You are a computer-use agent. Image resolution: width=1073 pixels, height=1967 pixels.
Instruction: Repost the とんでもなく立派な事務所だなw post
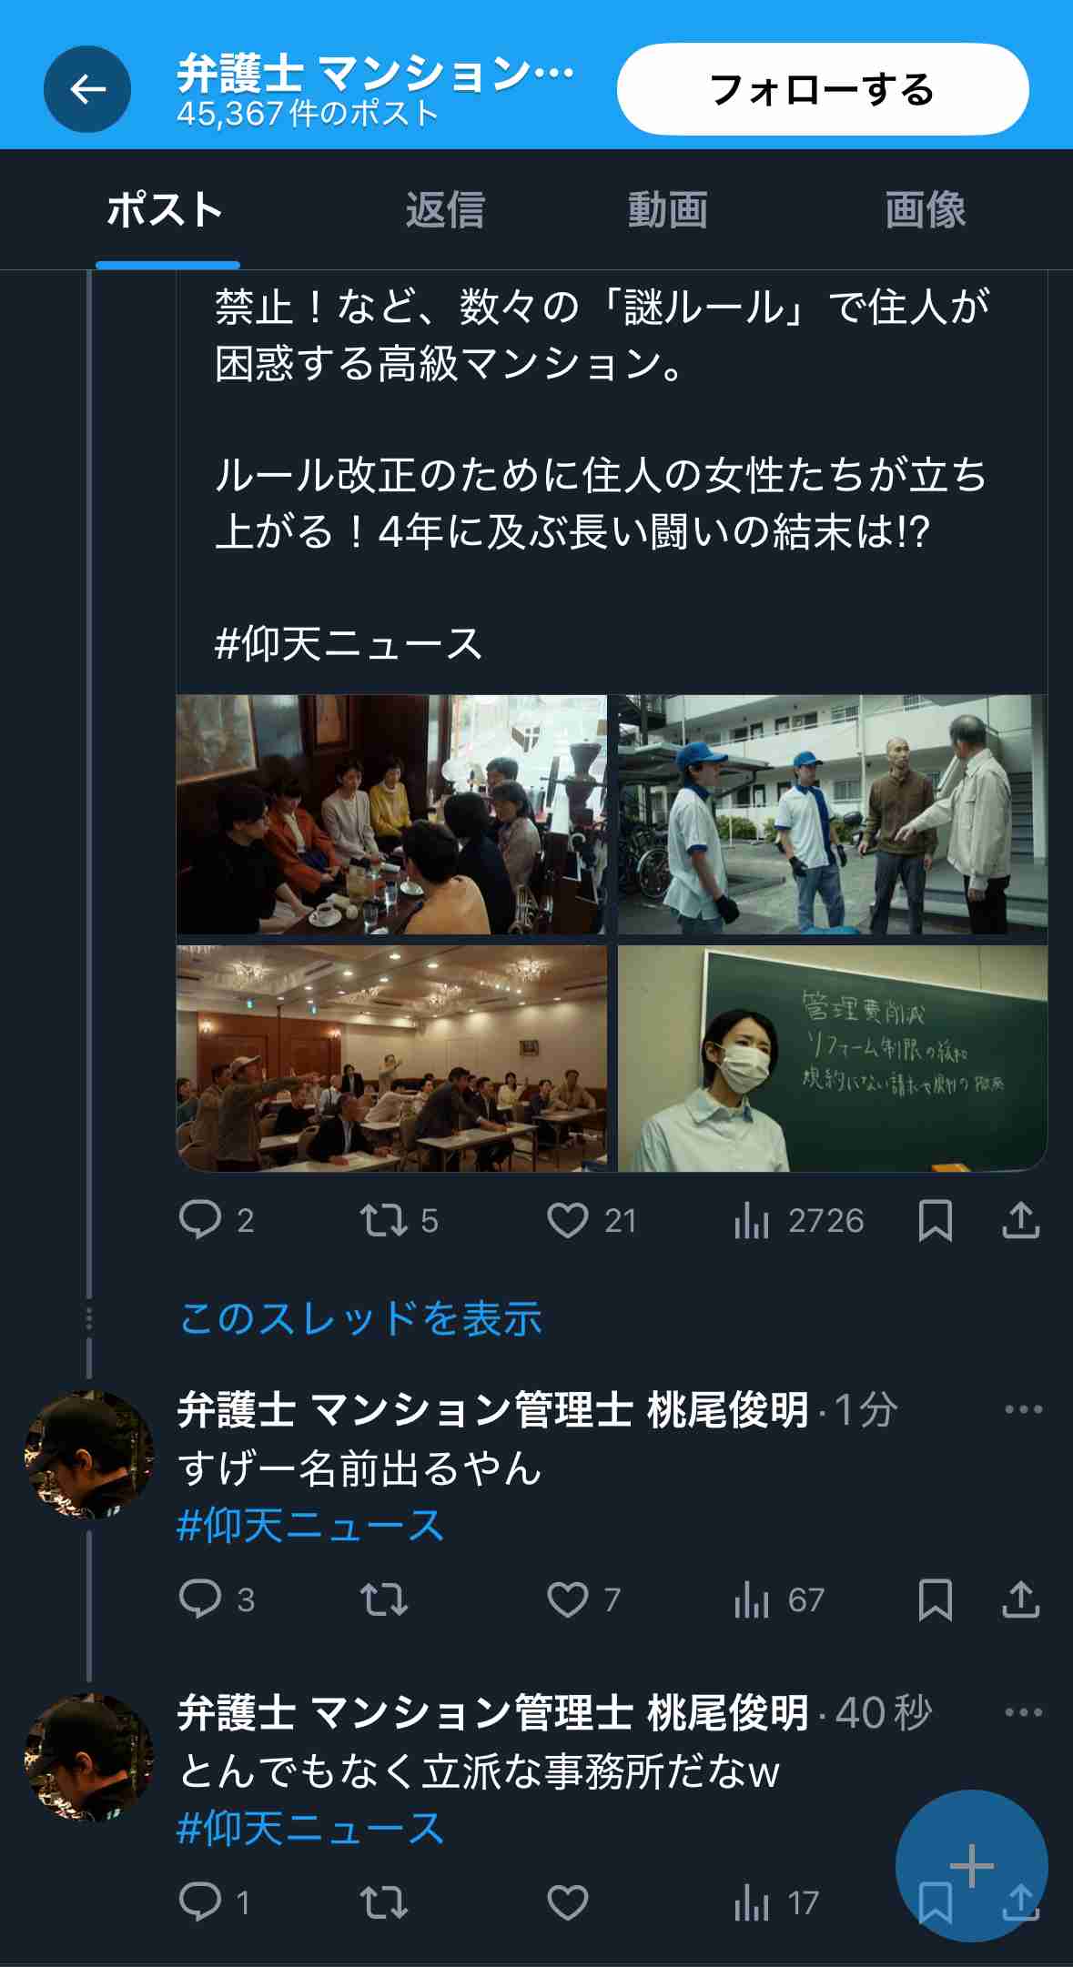click(384, 1902)
